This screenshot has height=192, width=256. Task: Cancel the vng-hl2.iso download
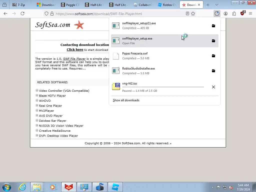point(213,87)
